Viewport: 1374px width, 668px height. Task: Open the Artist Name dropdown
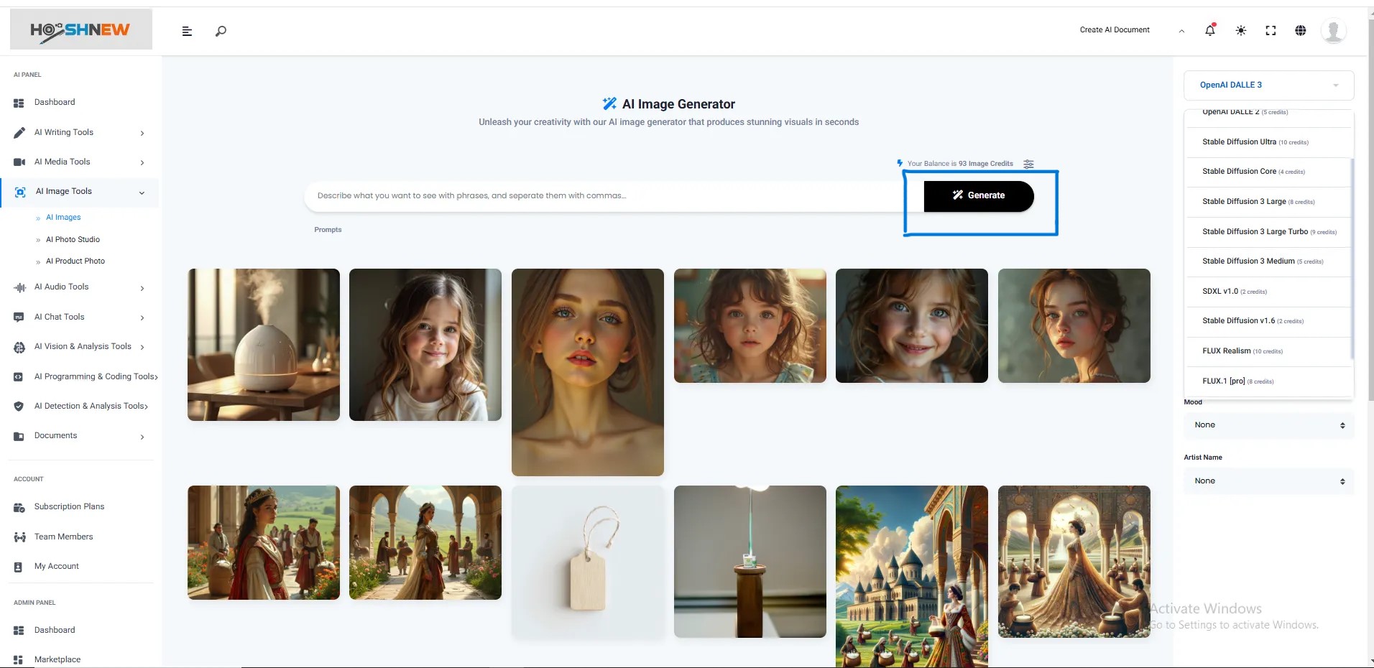click(x=1269, y=481)
